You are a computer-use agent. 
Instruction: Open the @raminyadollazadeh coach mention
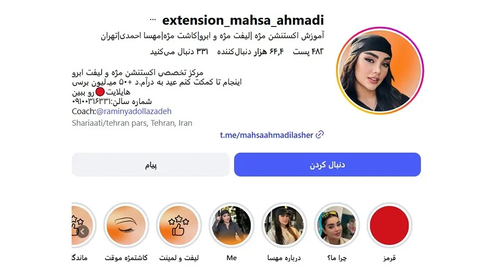coord(134,111)
